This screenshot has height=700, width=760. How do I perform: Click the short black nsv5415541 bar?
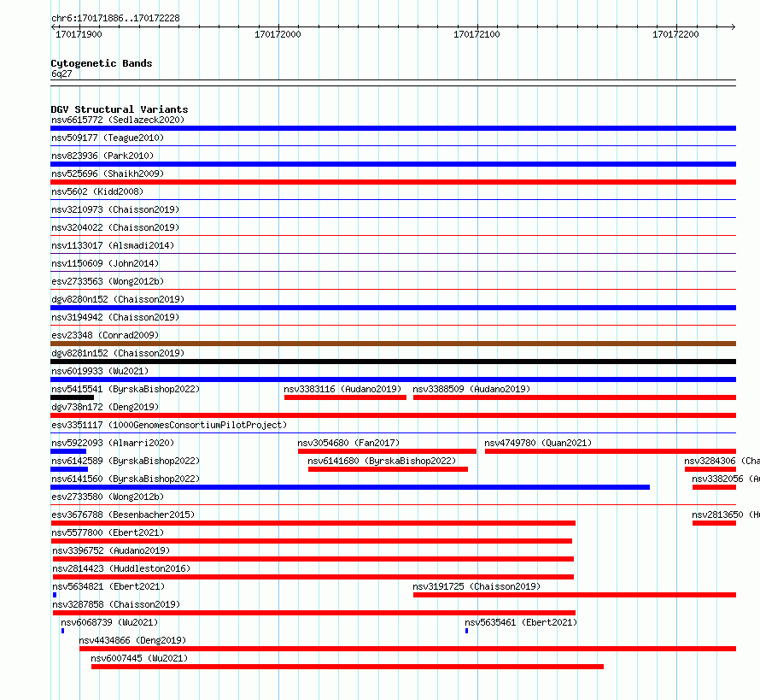click(73, 397)
